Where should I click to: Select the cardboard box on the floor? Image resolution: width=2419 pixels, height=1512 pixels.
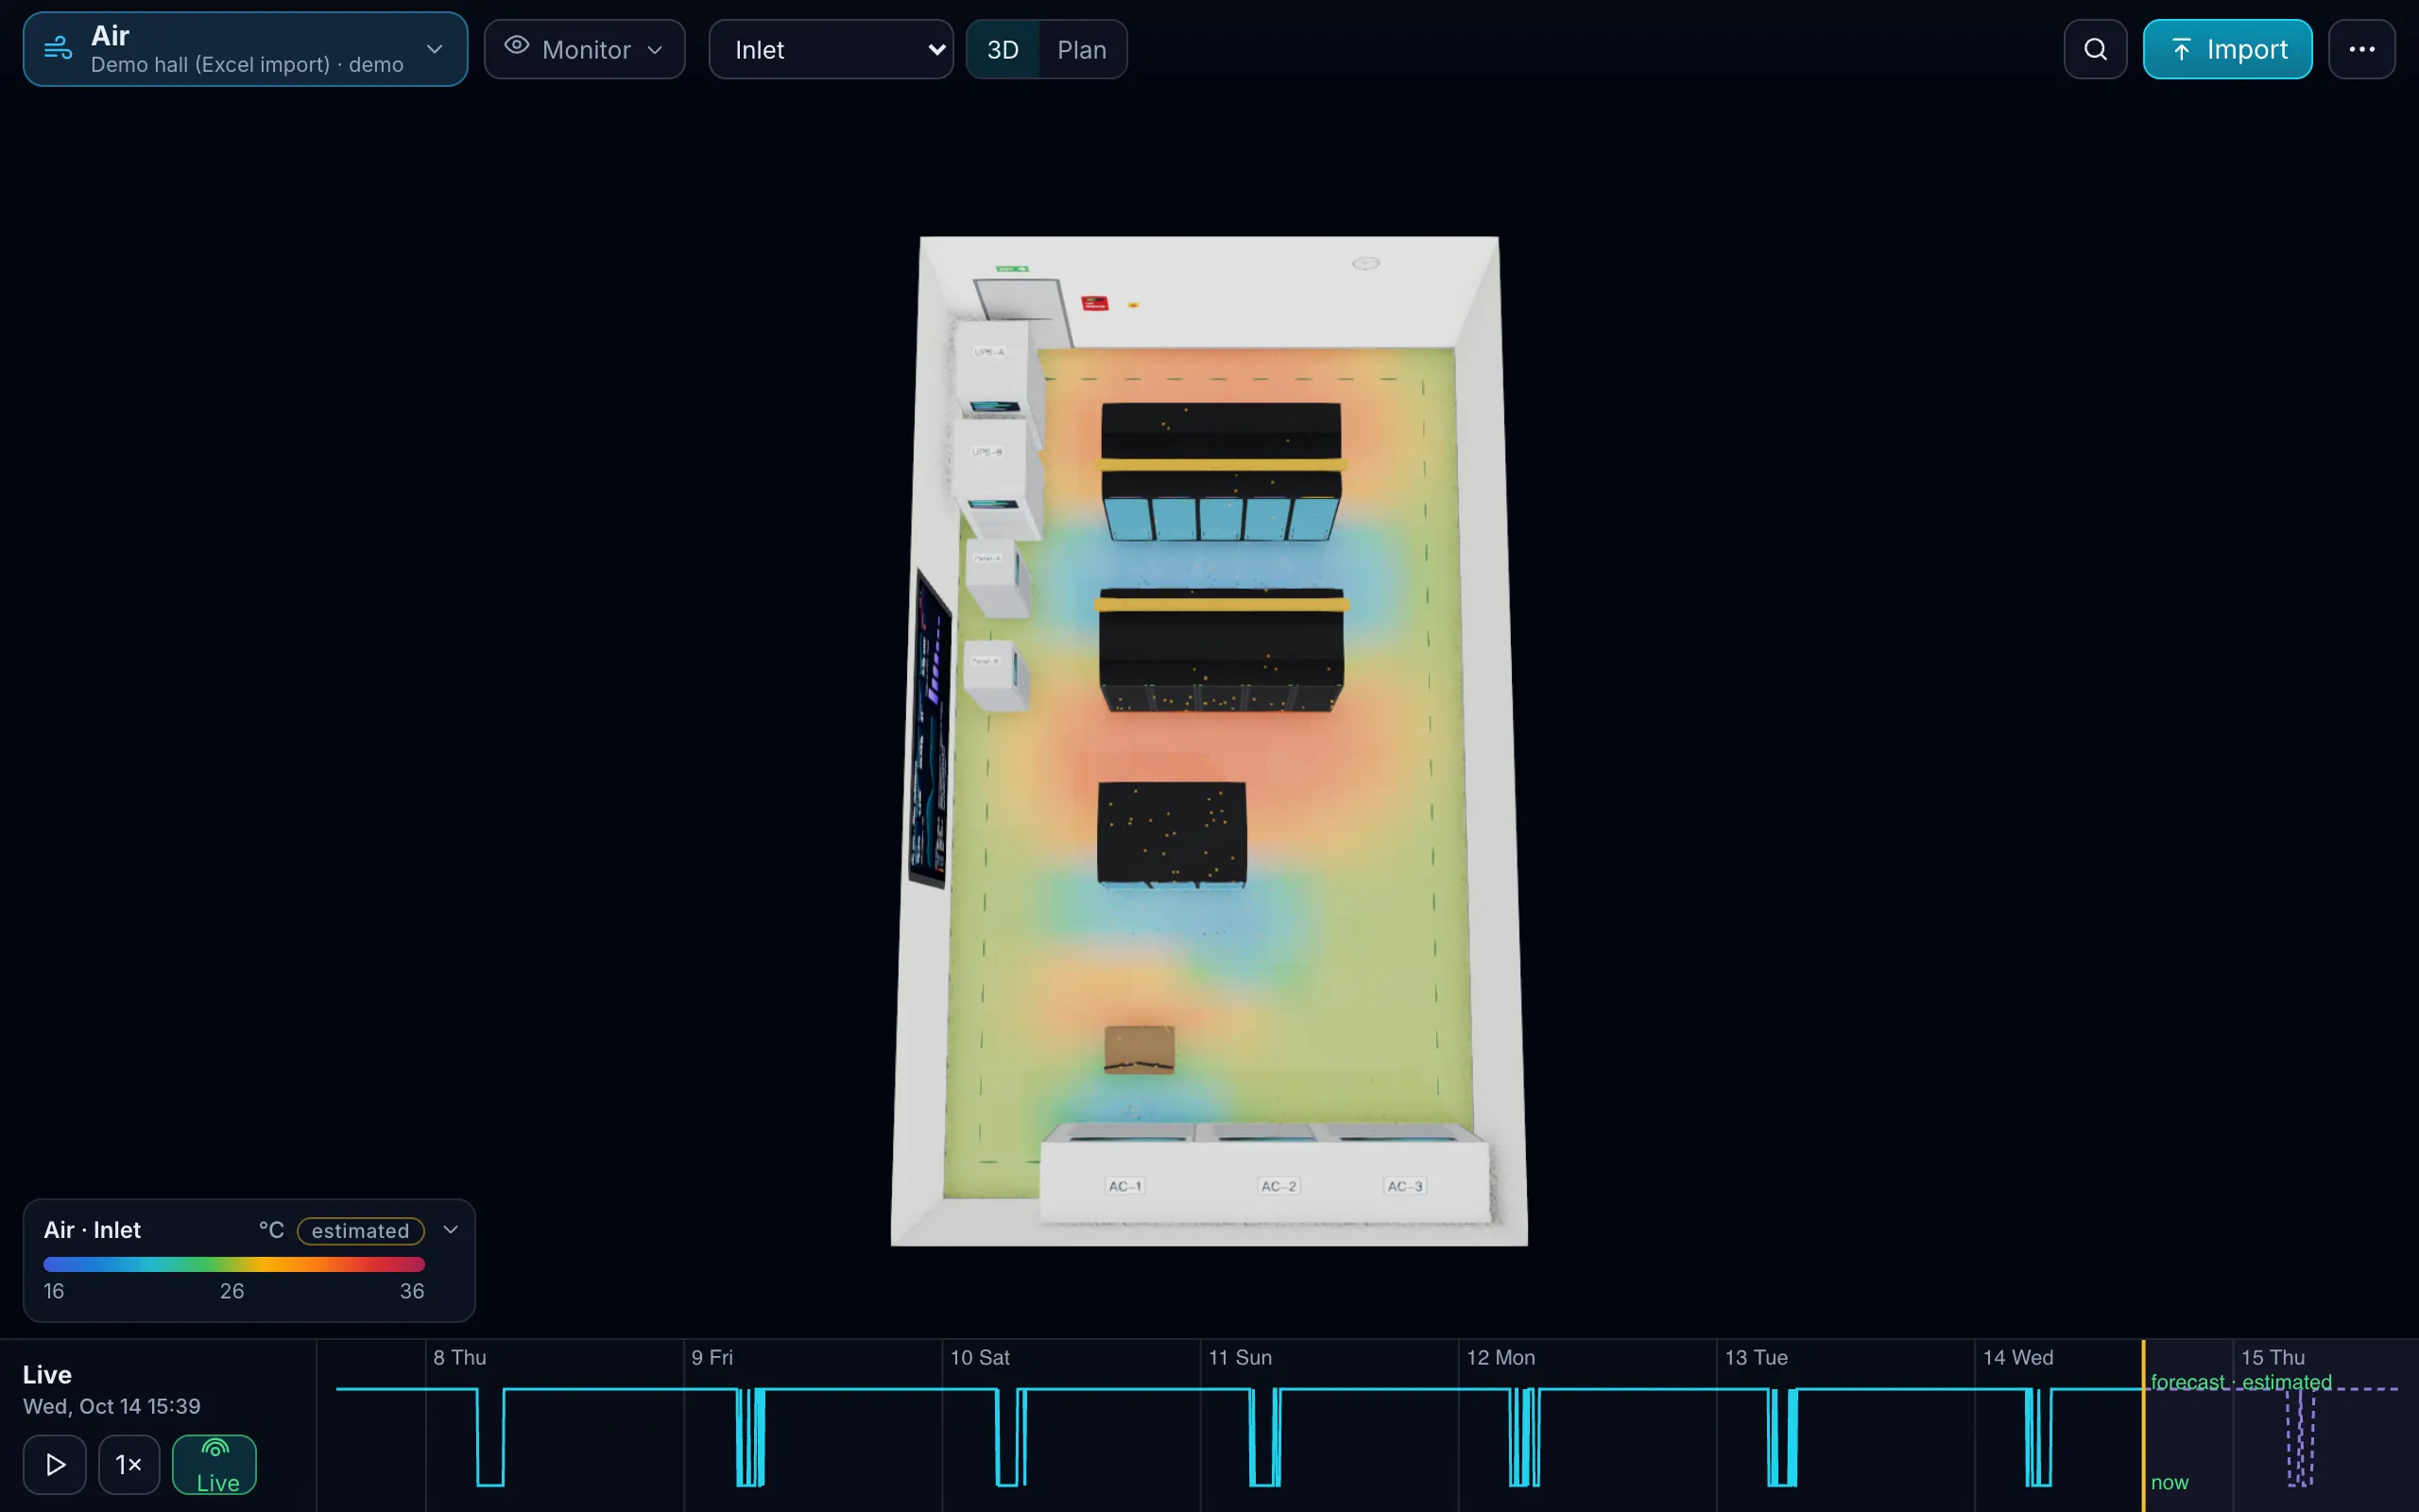1139,1049
